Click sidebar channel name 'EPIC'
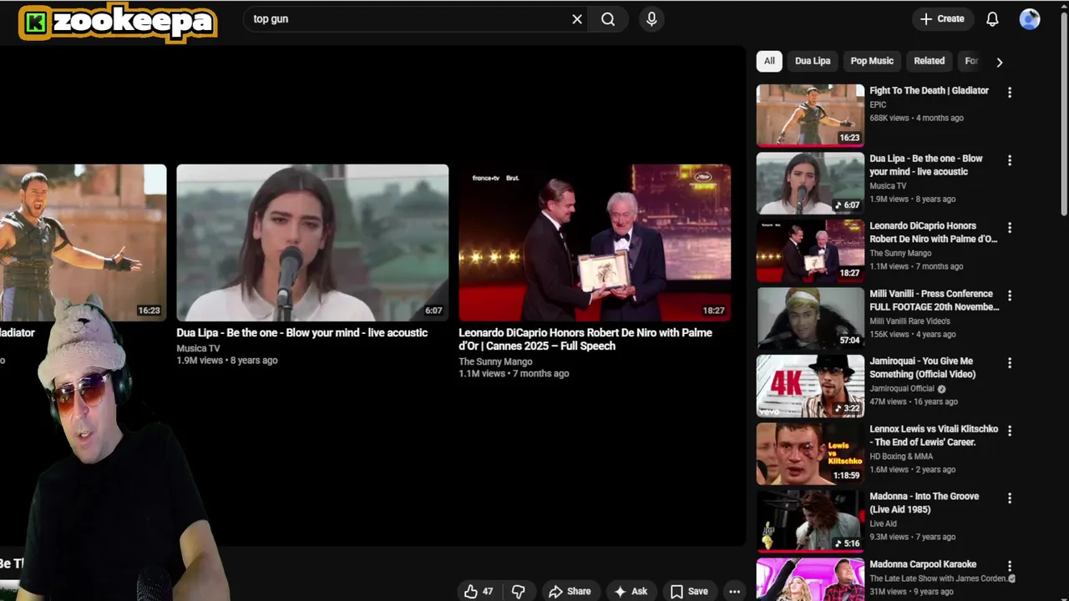The height and width of the screenshot is (601, 1069). coord(878,104)
